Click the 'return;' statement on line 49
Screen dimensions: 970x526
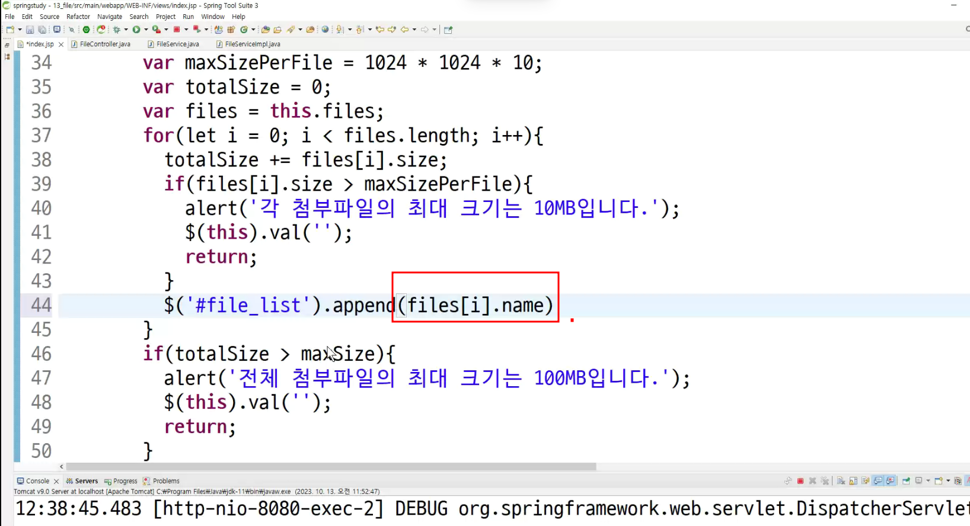pyautogui.click(x=200, y=426)
